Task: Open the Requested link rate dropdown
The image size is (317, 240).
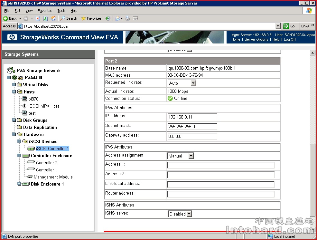Action: (182, 83)
